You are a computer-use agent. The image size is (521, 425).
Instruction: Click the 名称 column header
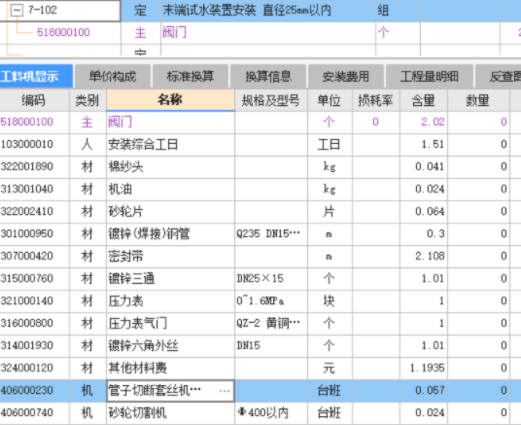[x=170, y=100]
